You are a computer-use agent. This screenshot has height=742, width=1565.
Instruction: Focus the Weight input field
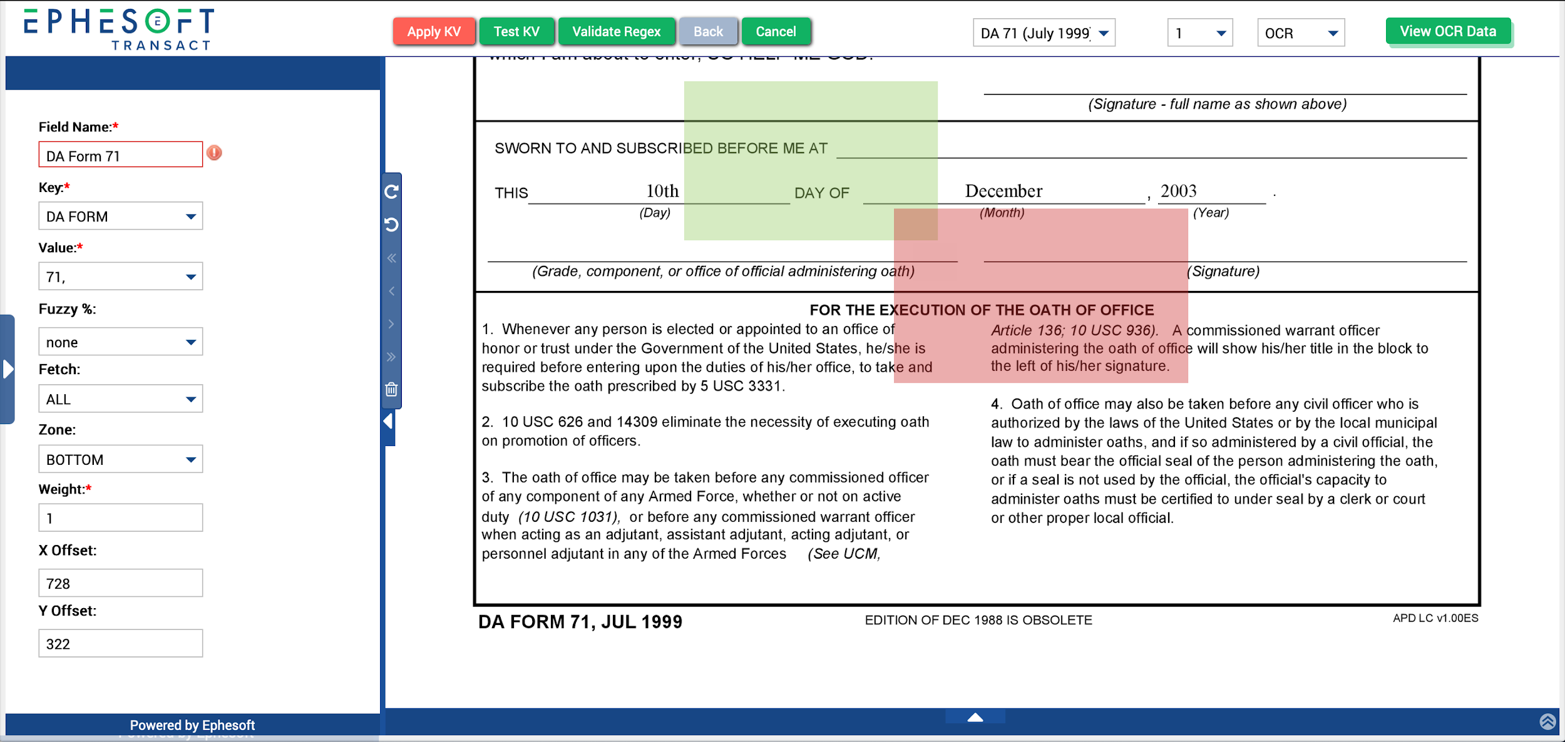pyautogui.click(x=121, y=518)
